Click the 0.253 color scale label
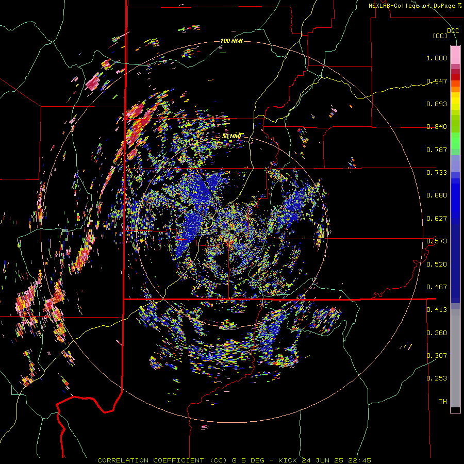464x464 pixels. (437, 378)
